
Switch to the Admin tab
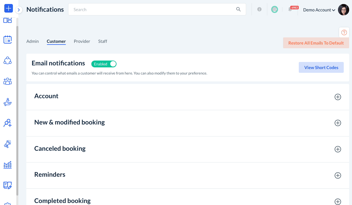coord(33,41)
